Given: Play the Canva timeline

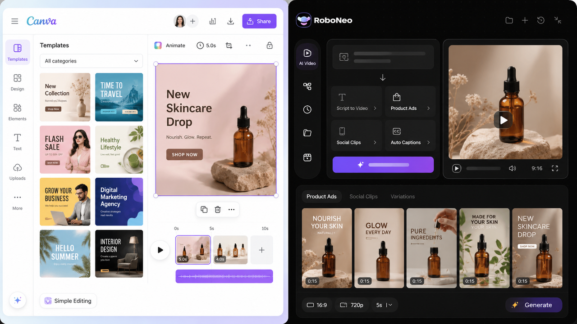Looking at the screenshot, I should tap(160, 250).
